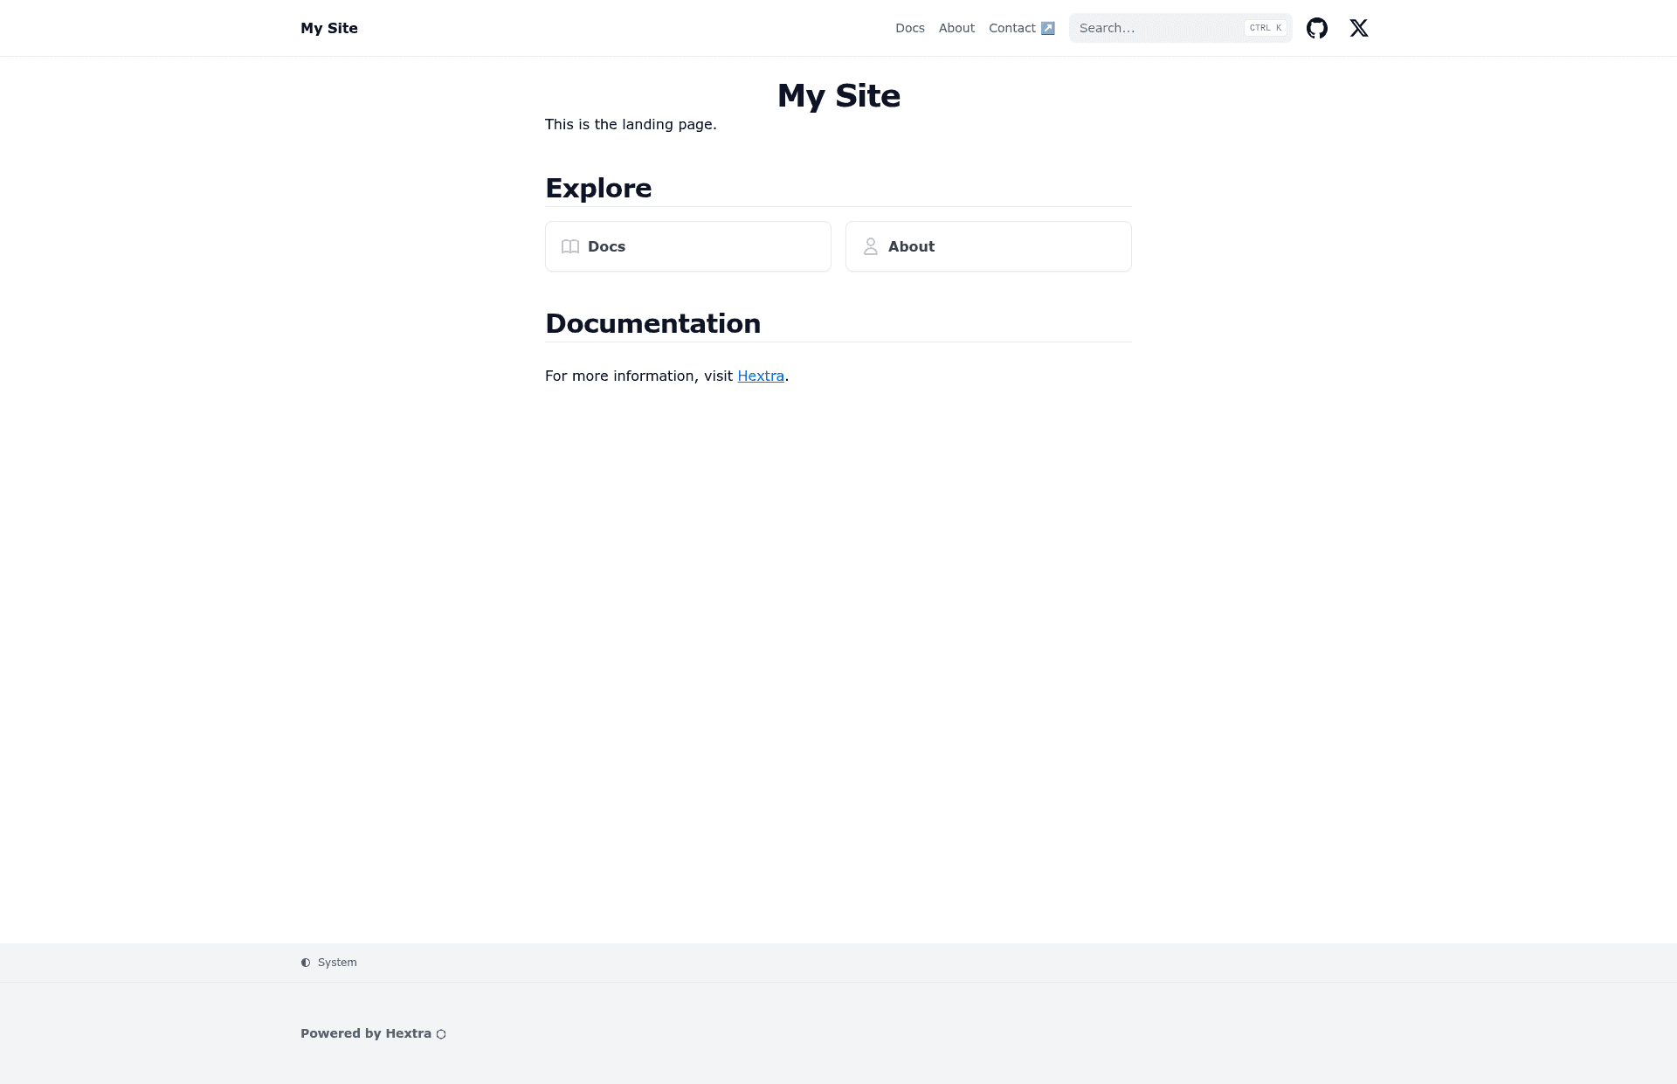Open the GitHub icon link
This screenshot has height=1084, width=1677.
pyautogui.click(x=1316, y=28)
